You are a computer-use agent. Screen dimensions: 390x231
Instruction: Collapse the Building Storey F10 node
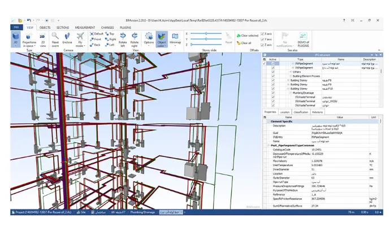click(x=288, y=89)
